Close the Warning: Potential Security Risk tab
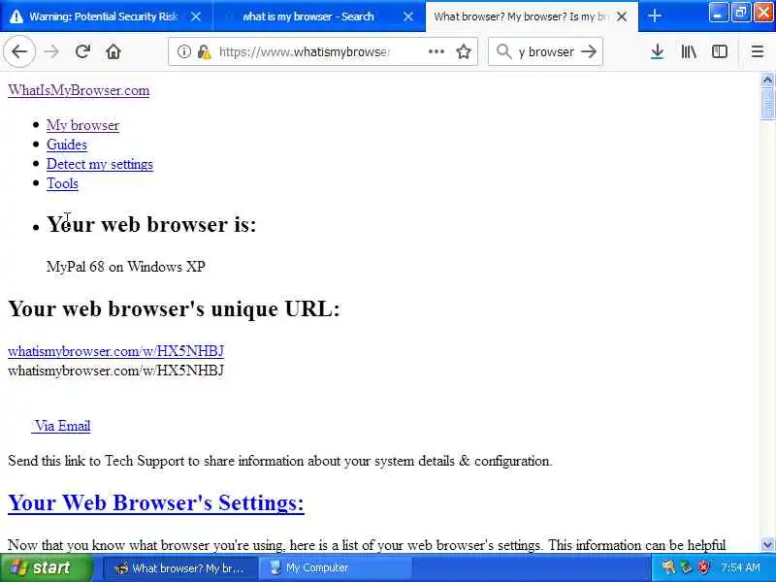Viewport: 776px width, 582px height. [x=196, y=16]
